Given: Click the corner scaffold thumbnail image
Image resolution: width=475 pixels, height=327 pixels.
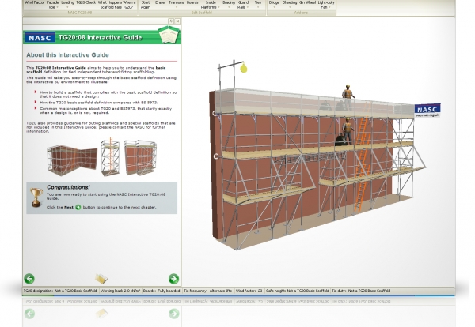Looking at the screenshot, I should 72,160.
